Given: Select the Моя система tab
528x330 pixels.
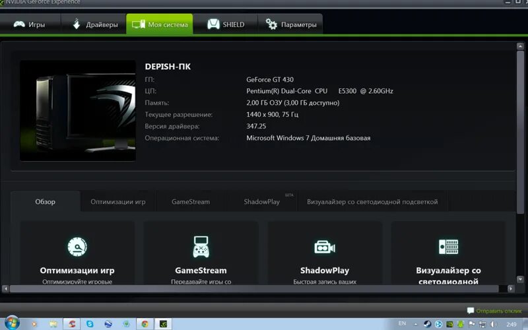Looking at the screenshot, I should point(160,24).
